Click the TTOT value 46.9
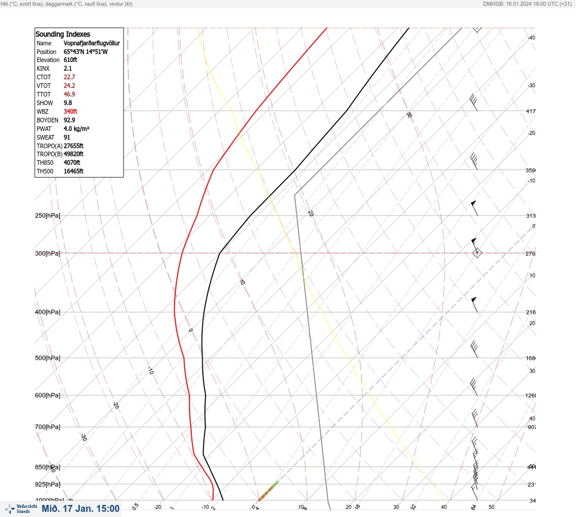 [69, 94]
